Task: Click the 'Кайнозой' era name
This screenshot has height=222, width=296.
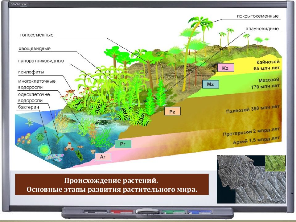Action: point(268,62)
